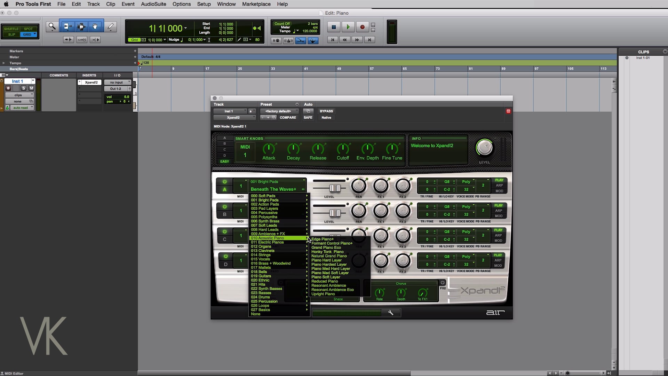Select the Pencil tool
Screen dimensions: 668x376
(x=110, y=26)
